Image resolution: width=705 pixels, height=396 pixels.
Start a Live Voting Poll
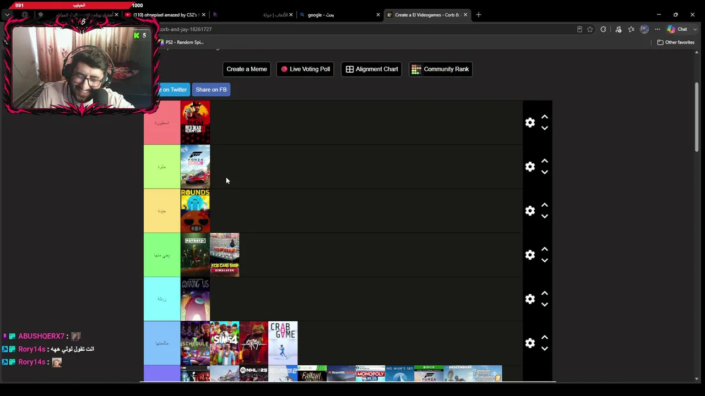pyautogui.click(x=305, y=69)
